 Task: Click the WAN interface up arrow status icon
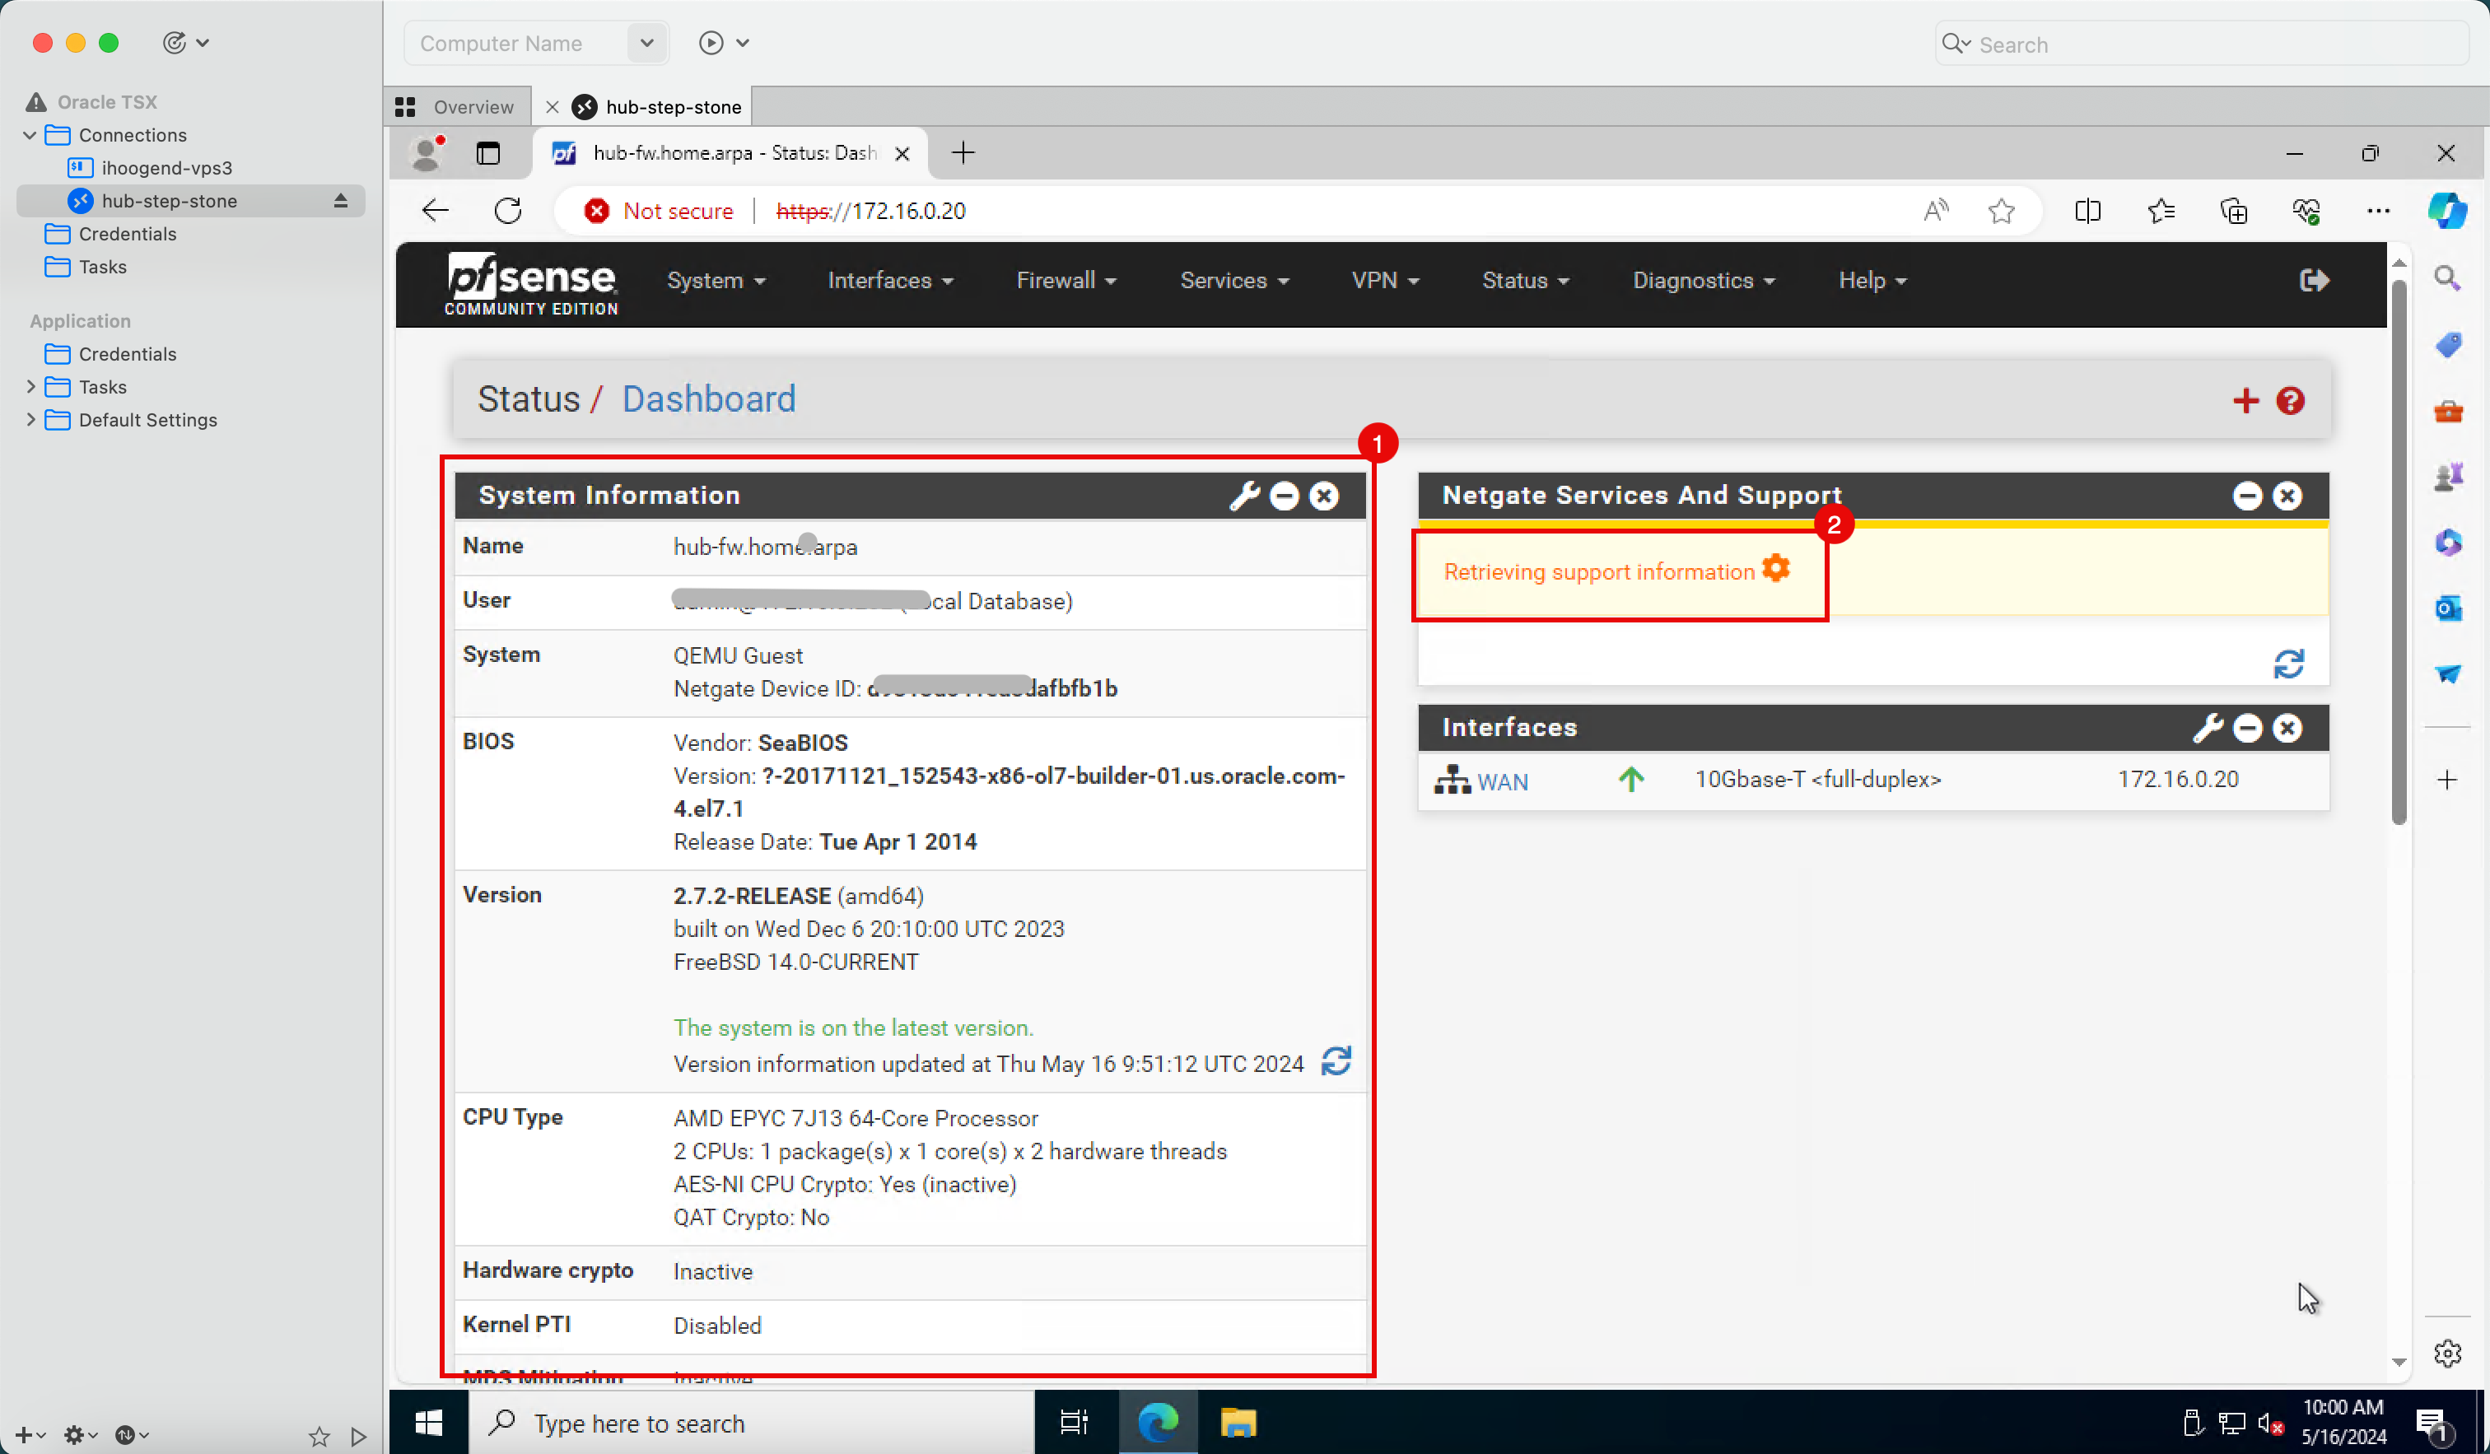[x=1626, y=779]
